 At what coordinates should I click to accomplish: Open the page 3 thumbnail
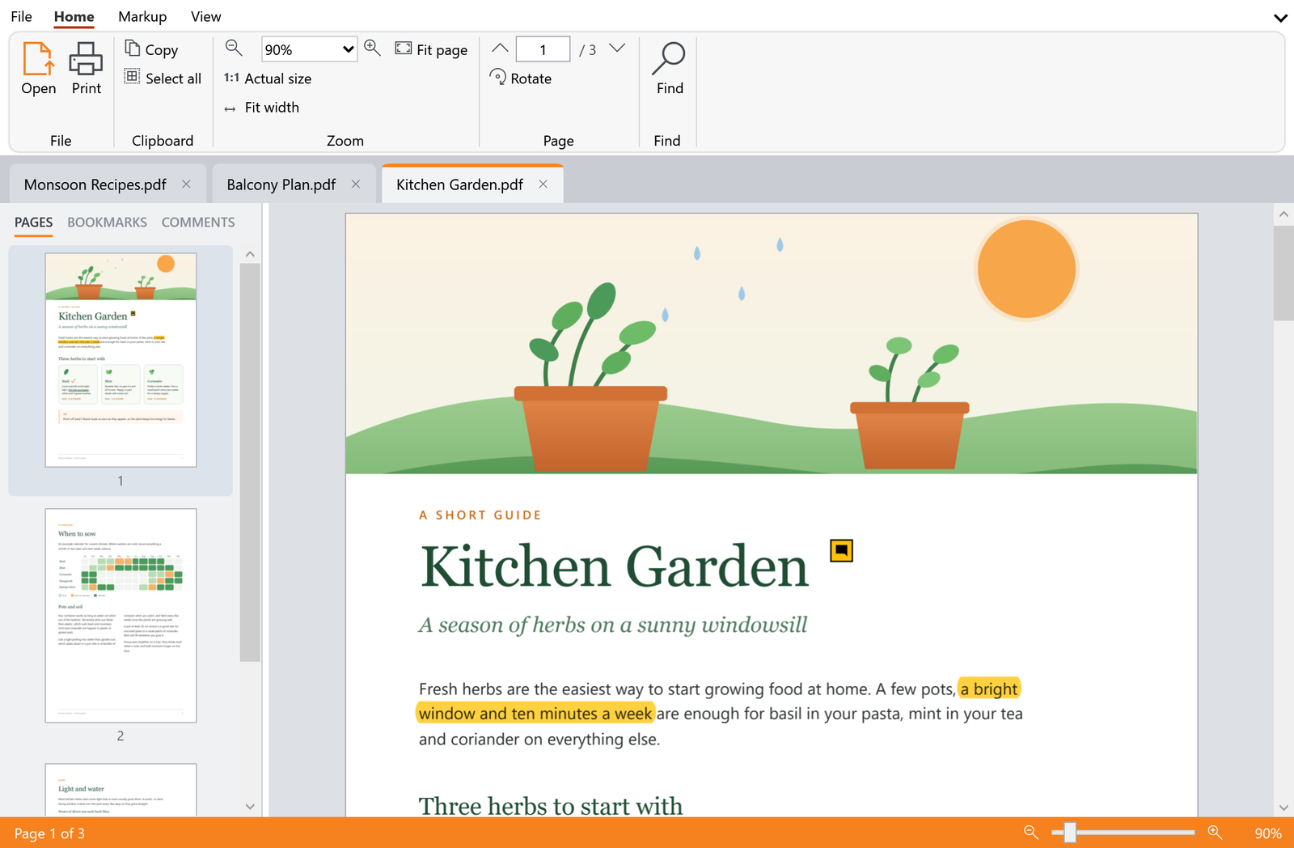pyautogui.click(x=121, y=790)
